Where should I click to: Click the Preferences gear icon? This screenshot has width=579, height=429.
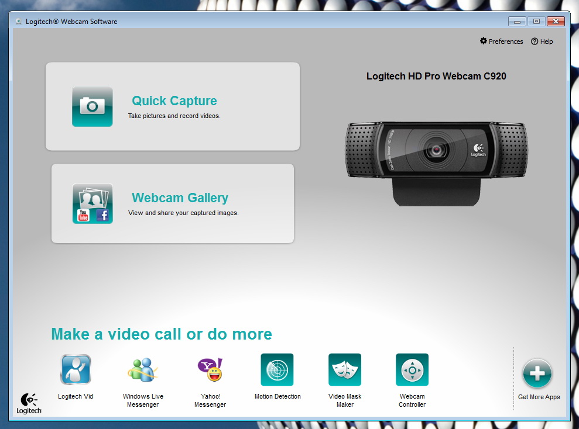484,41
